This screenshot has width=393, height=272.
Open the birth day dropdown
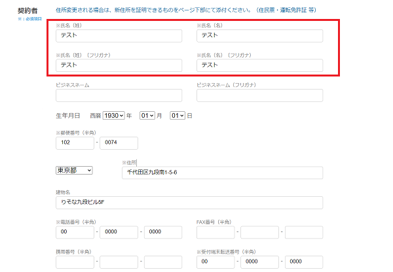click(177, 116)
